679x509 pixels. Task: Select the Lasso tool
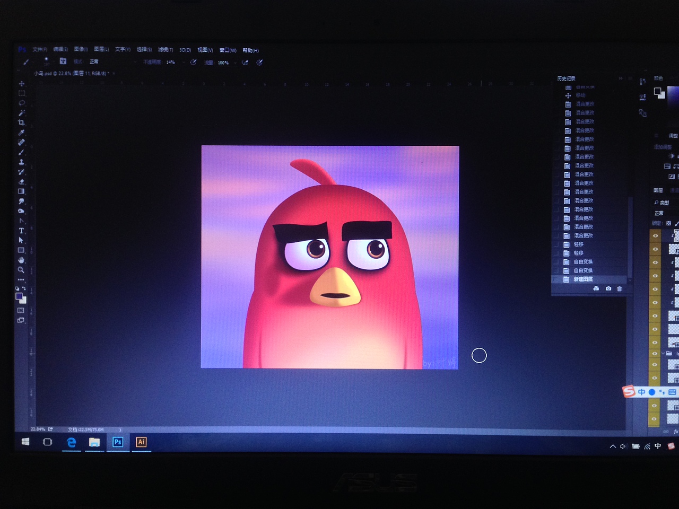(x=21, y=103)
